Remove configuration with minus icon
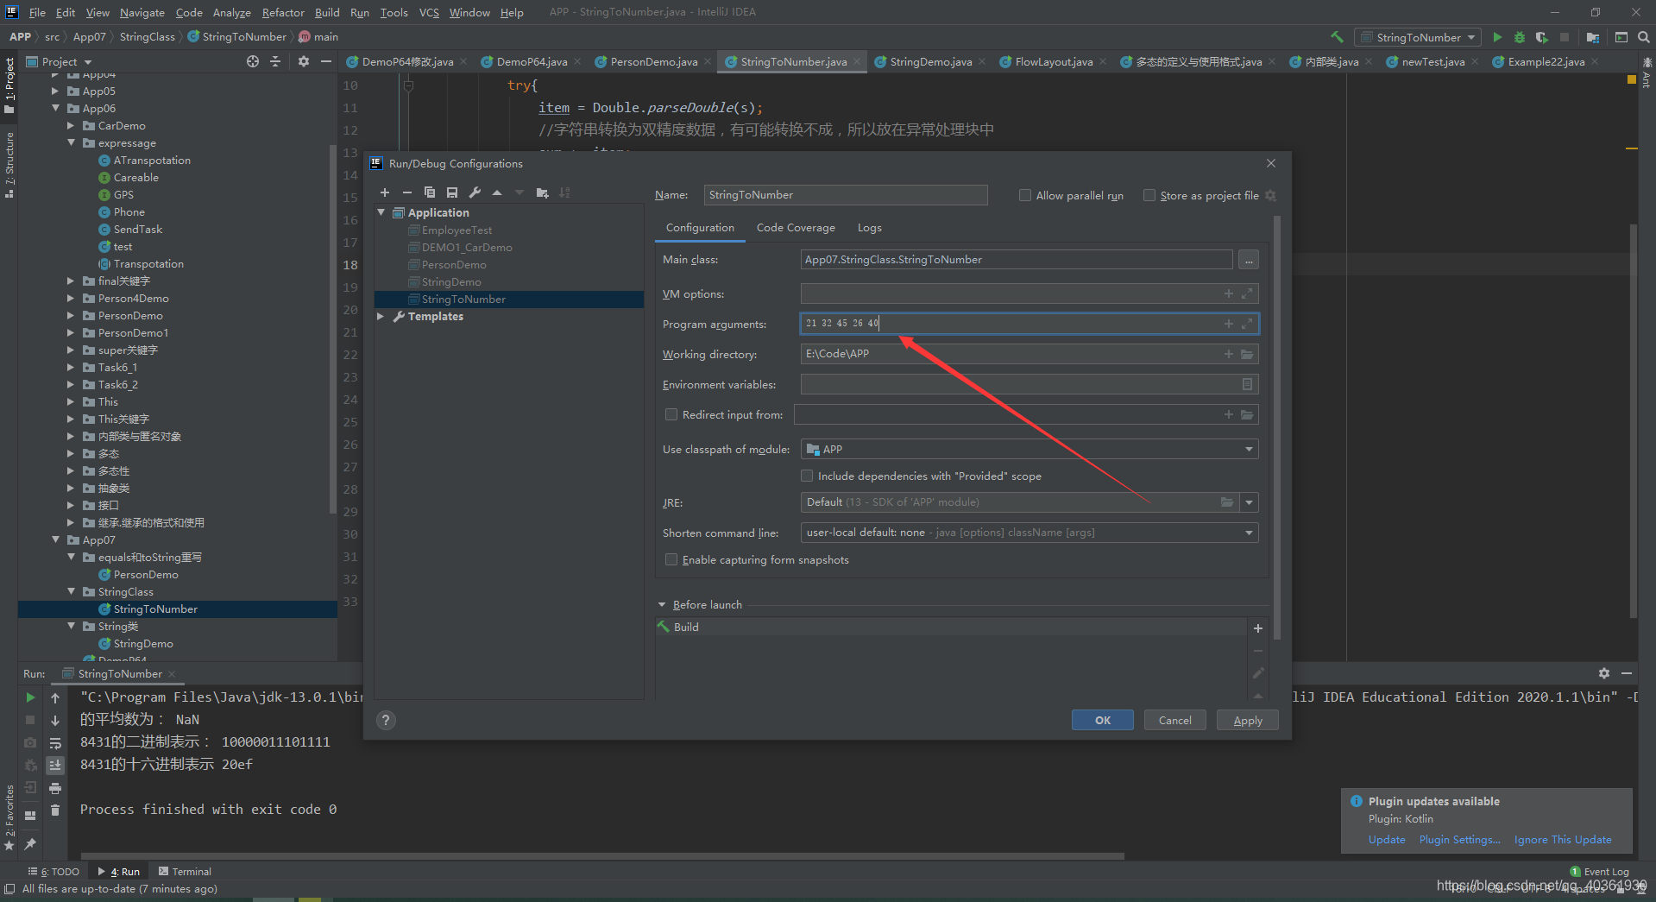Viewport: 1656px width, 902px height. (407, 192)
